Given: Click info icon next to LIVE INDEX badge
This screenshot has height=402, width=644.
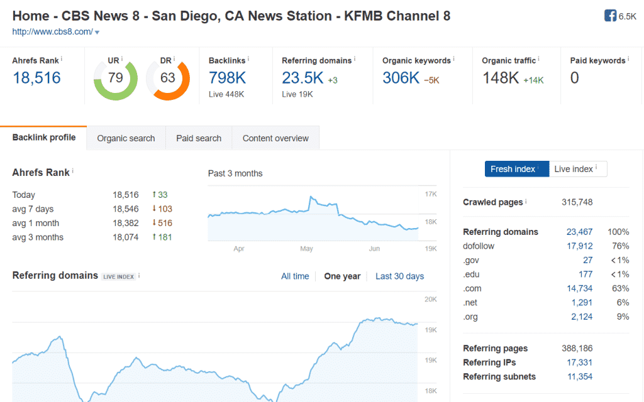Looking at the screenshot, I should click(139, 276).
